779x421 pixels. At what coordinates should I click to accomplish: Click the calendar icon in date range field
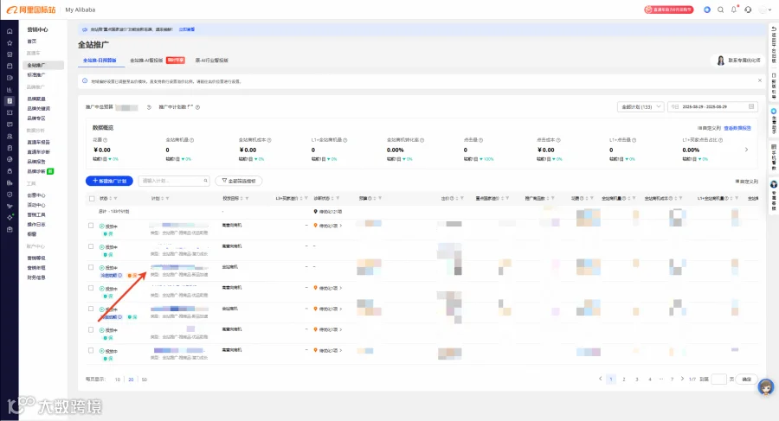tap(751, 106)
